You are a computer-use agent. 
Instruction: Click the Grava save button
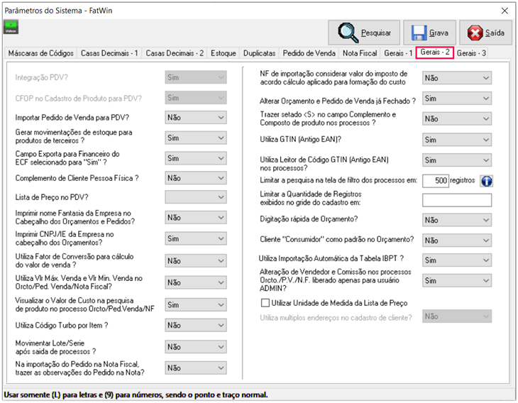[430, 33]
